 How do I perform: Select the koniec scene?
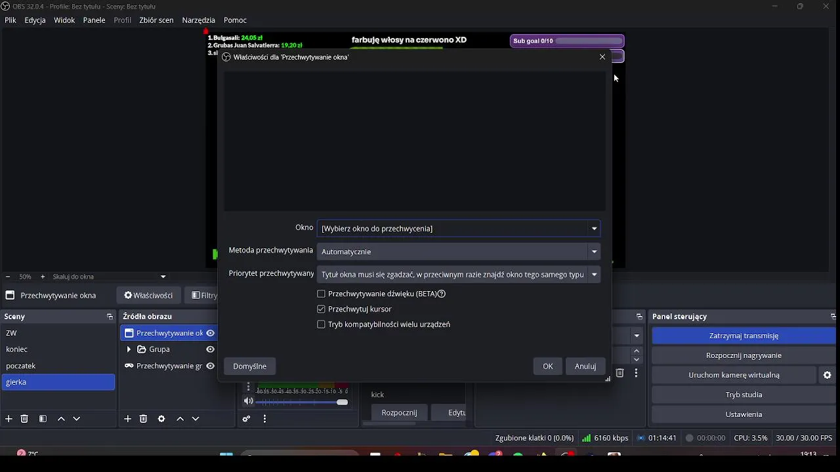pyautogui.click(x=58, y=349)
